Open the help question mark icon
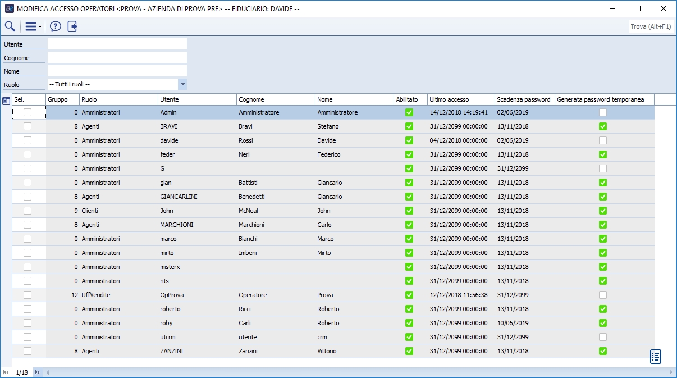The width and height of the screenshot is (677, 378). [56, 26]
